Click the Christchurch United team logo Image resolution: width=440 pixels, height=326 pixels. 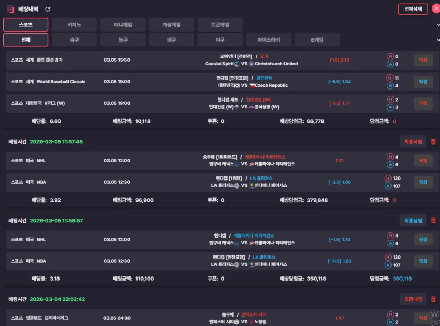pos(251,64)
